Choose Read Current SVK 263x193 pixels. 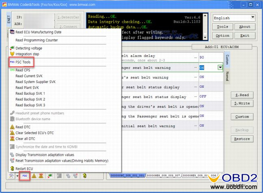tap(29, 76)
